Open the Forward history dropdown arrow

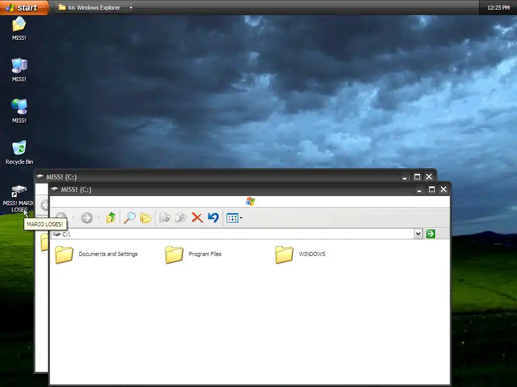point(98,218)
